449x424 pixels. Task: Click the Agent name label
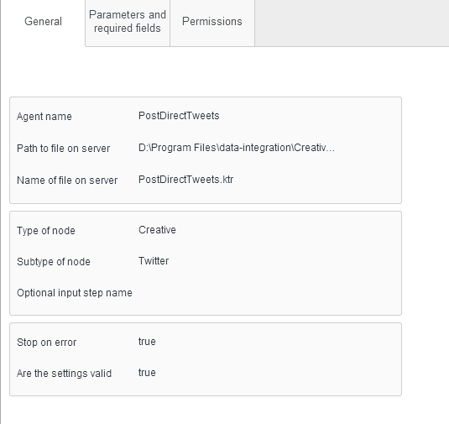coord(44,117)
